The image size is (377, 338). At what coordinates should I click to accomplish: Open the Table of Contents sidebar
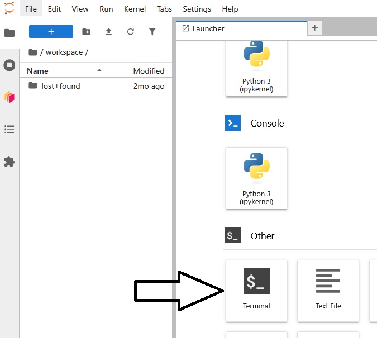[9, 129]
